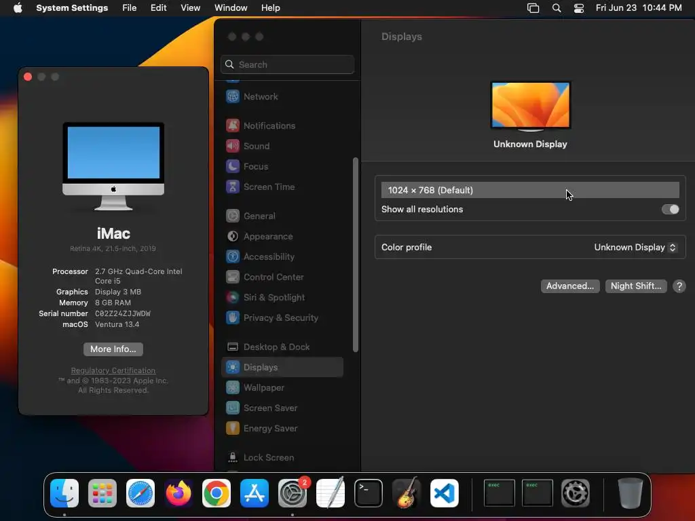The image size is (695, 521).
Task: Click the help question mark button
Action: pyautogui.click(x=679, y=286)
